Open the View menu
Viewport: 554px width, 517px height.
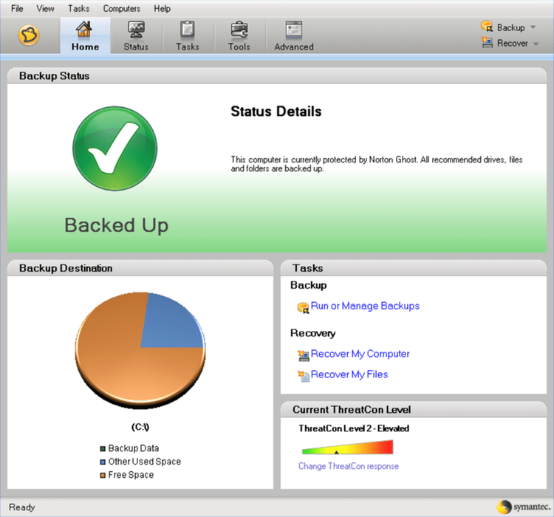pos(45,8)
